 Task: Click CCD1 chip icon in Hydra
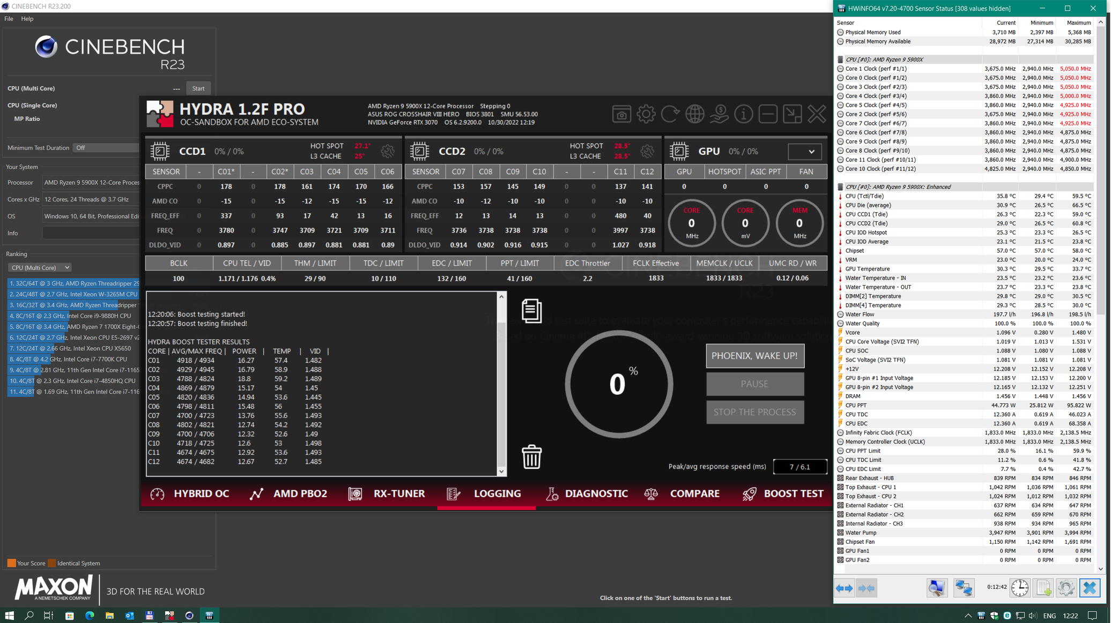click(x=160, y=151)
